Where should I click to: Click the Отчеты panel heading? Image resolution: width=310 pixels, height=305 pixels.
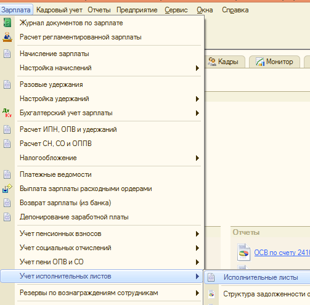pyautogui.click(x=246, y=232)
